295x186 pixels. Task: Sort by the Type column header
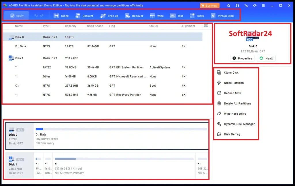tap(46, 26)
